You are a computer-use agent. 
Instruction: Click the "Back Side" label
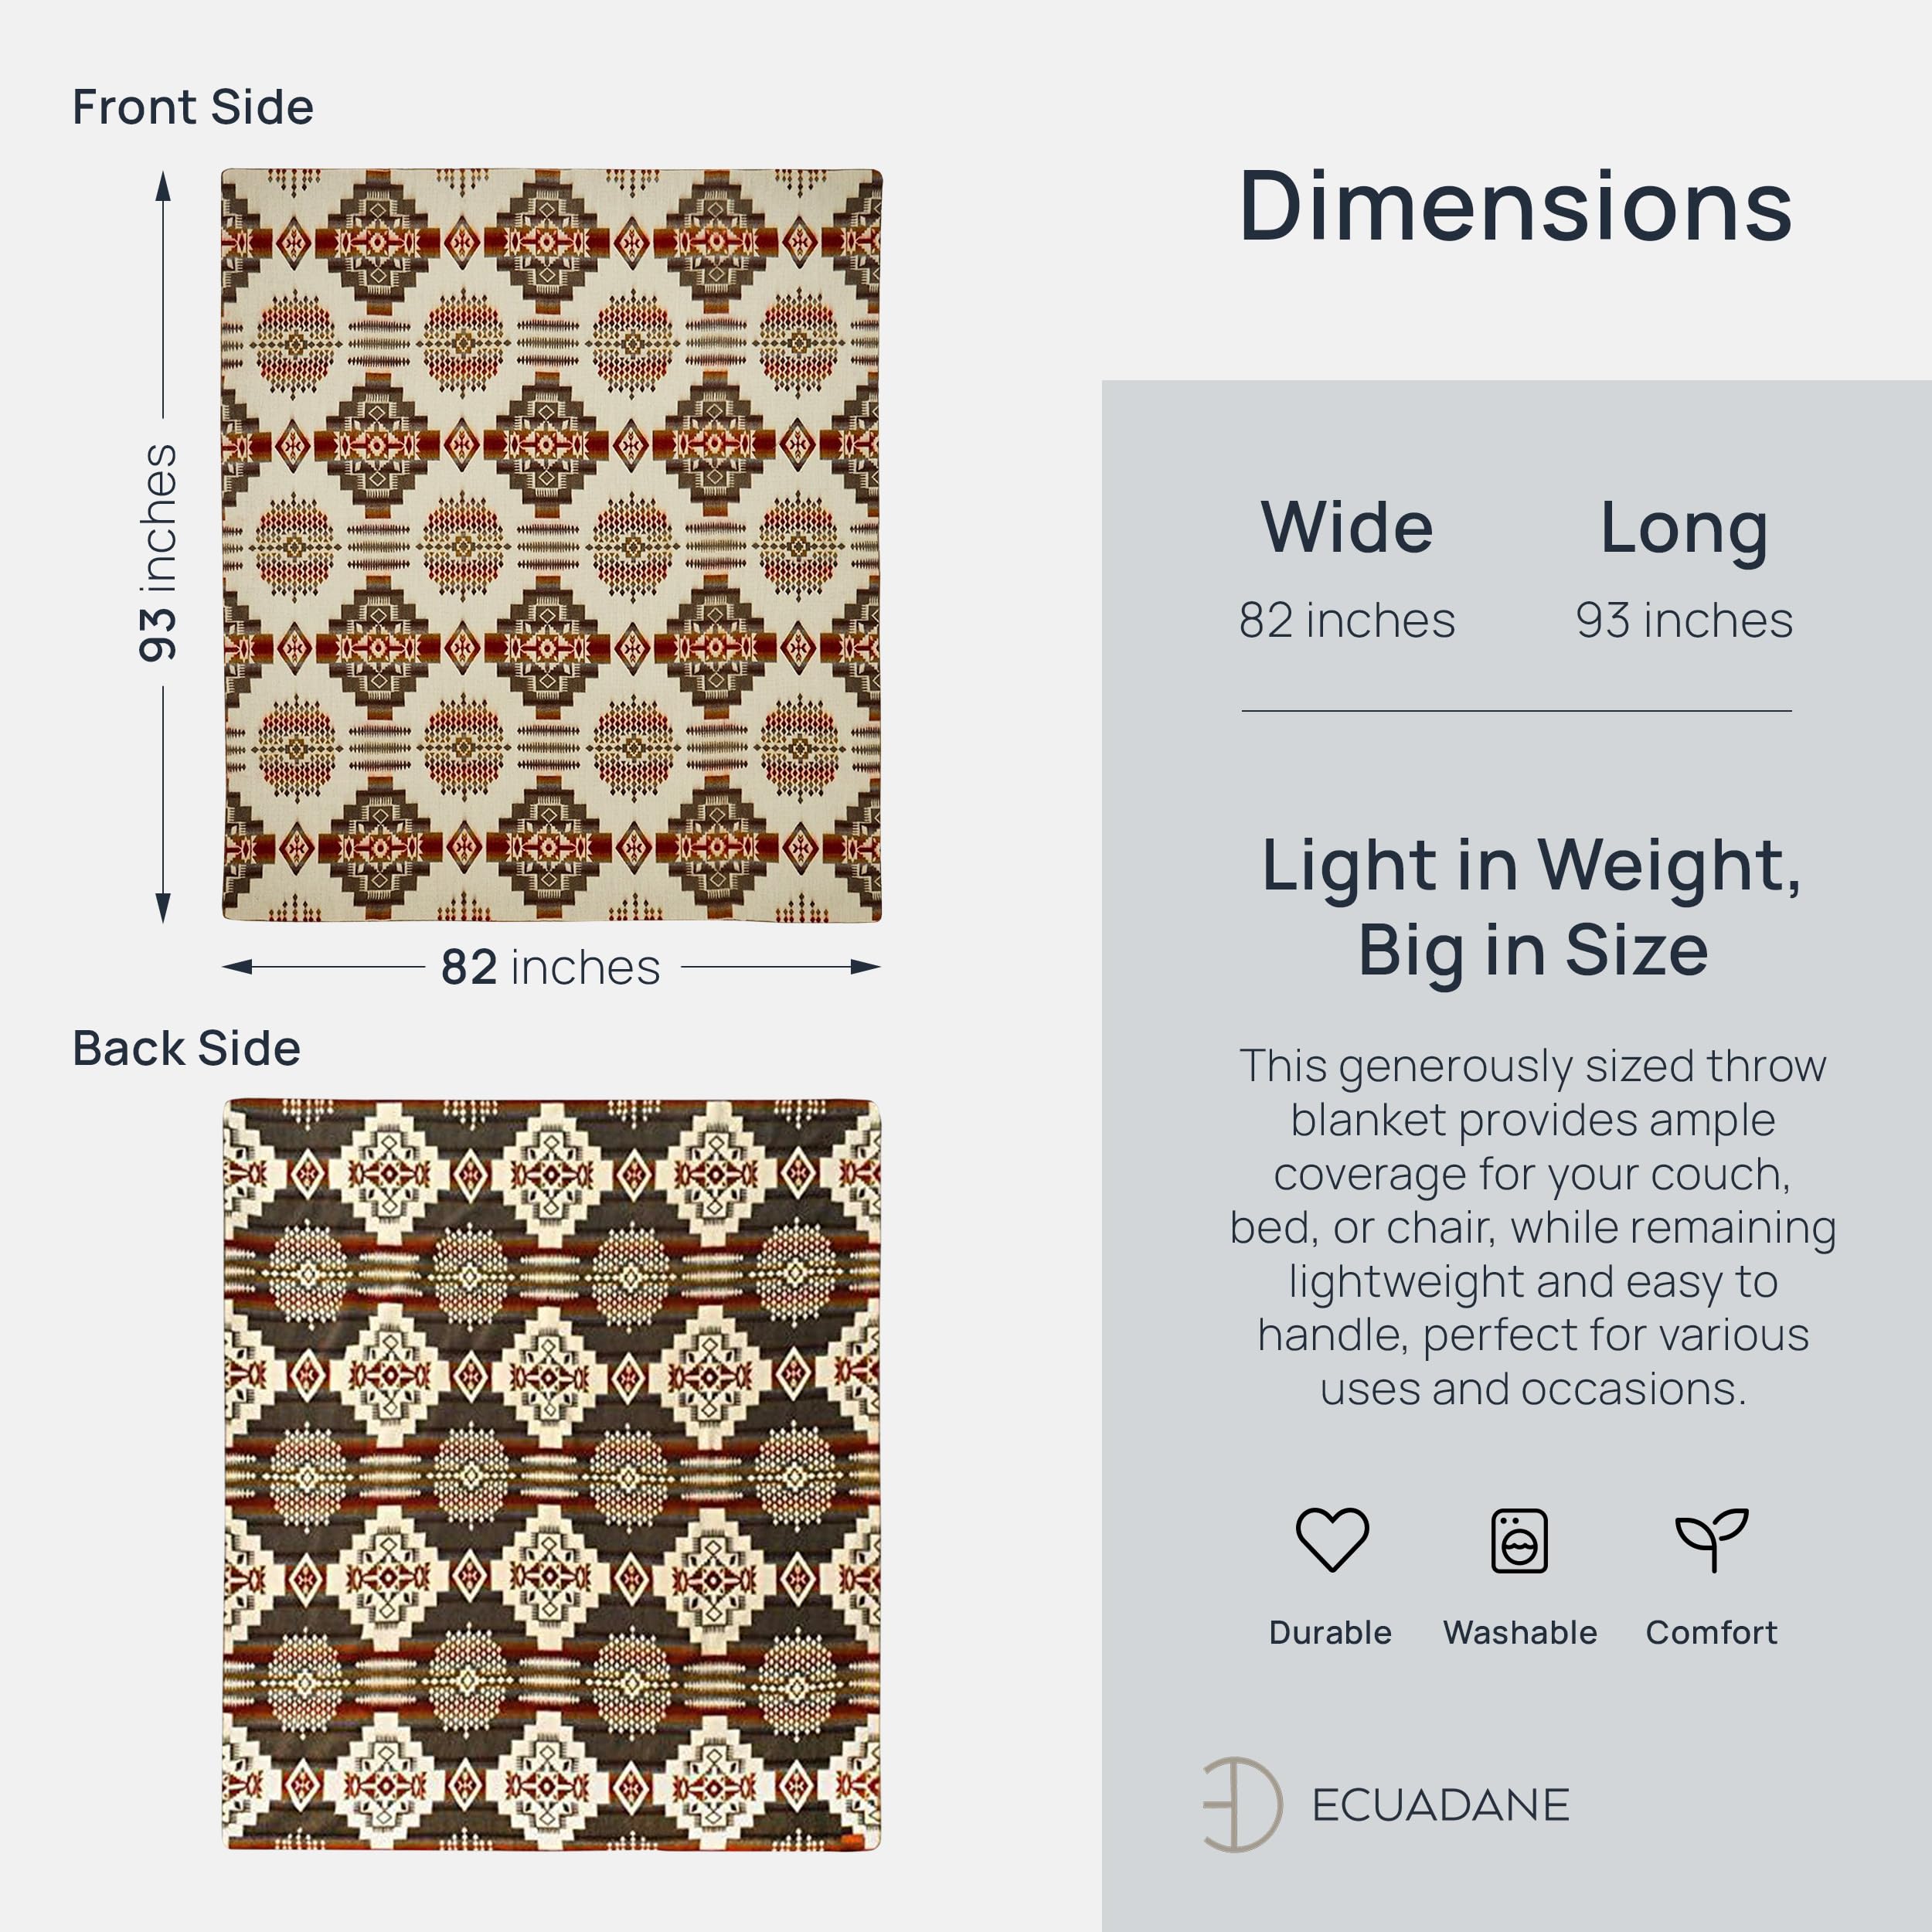tap(186, 1048)
